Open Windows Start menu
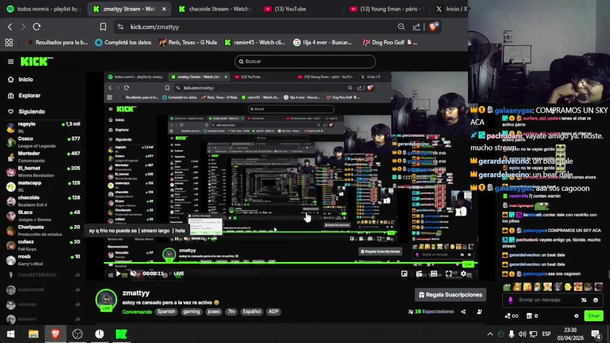Screen dimensions: 610x343 click(10, 334)
